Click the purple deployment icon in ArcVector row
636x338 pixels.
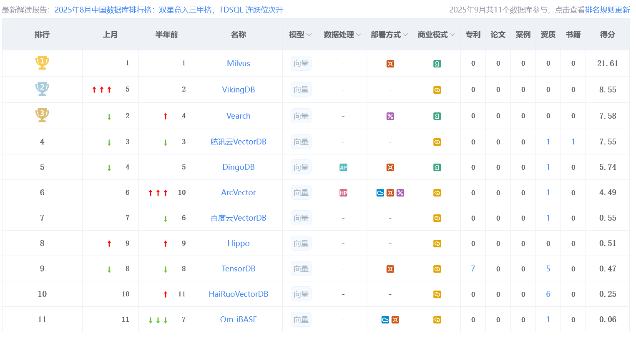[x=400, y=193]
